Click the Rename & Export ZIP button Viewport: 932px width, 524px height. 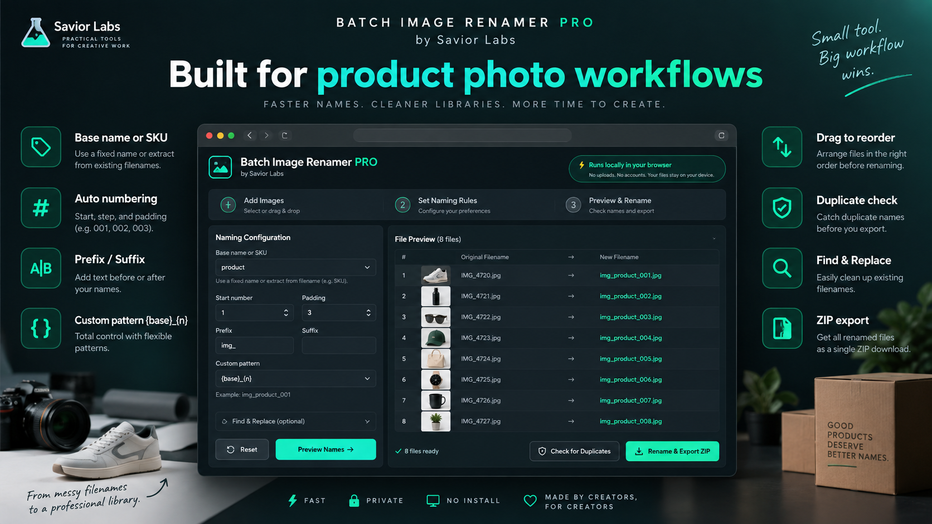[672, 451]
